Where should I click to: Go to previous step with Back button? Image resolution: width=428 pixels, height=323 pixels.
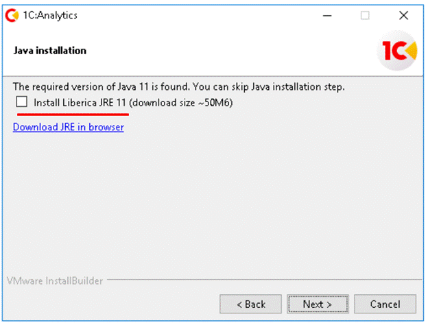250,303
